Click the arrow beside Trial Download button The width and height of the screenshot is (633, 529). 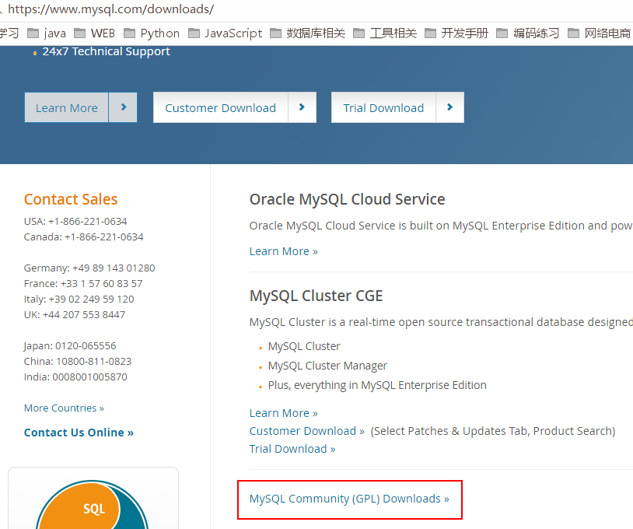tap(449, 107)
